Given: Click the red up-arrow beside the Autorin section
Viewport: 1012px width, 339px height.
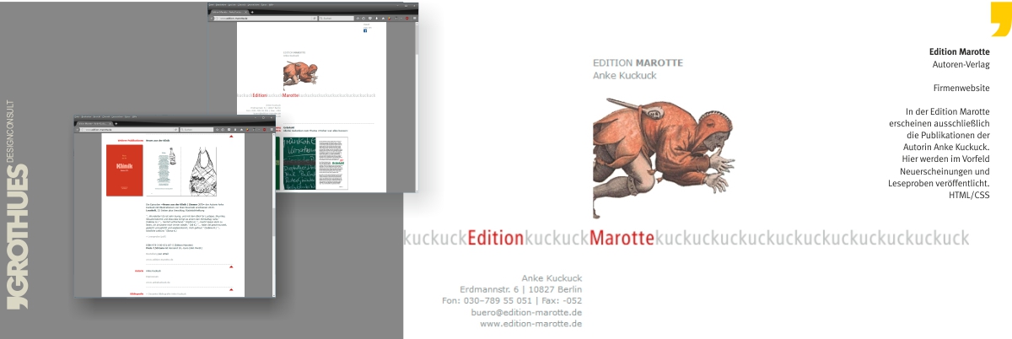Looking at the screenshot, I should 231,266.
